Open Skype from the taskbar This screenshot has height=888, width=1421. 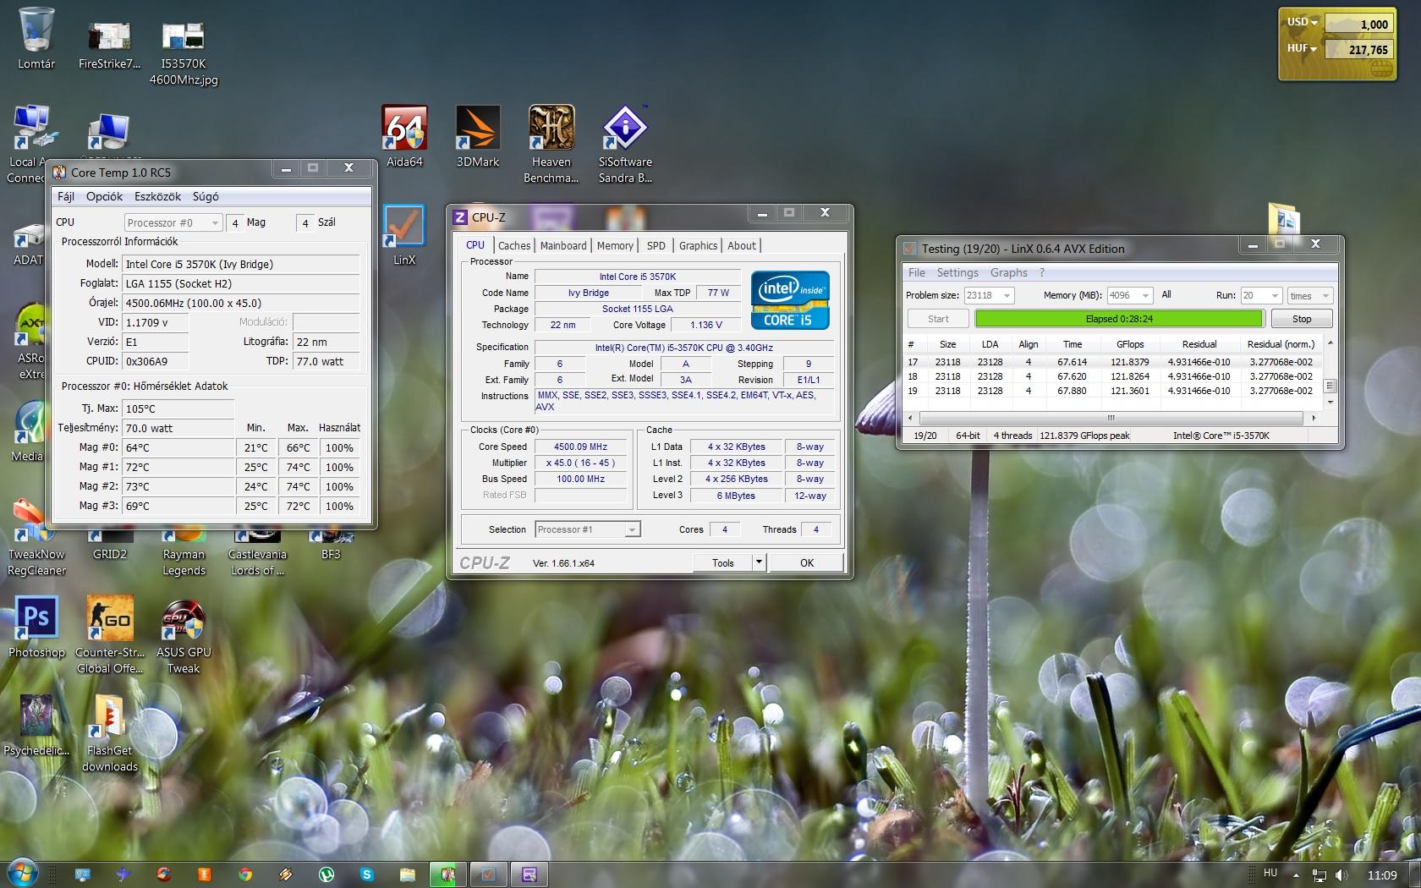[x=367, y=874]
